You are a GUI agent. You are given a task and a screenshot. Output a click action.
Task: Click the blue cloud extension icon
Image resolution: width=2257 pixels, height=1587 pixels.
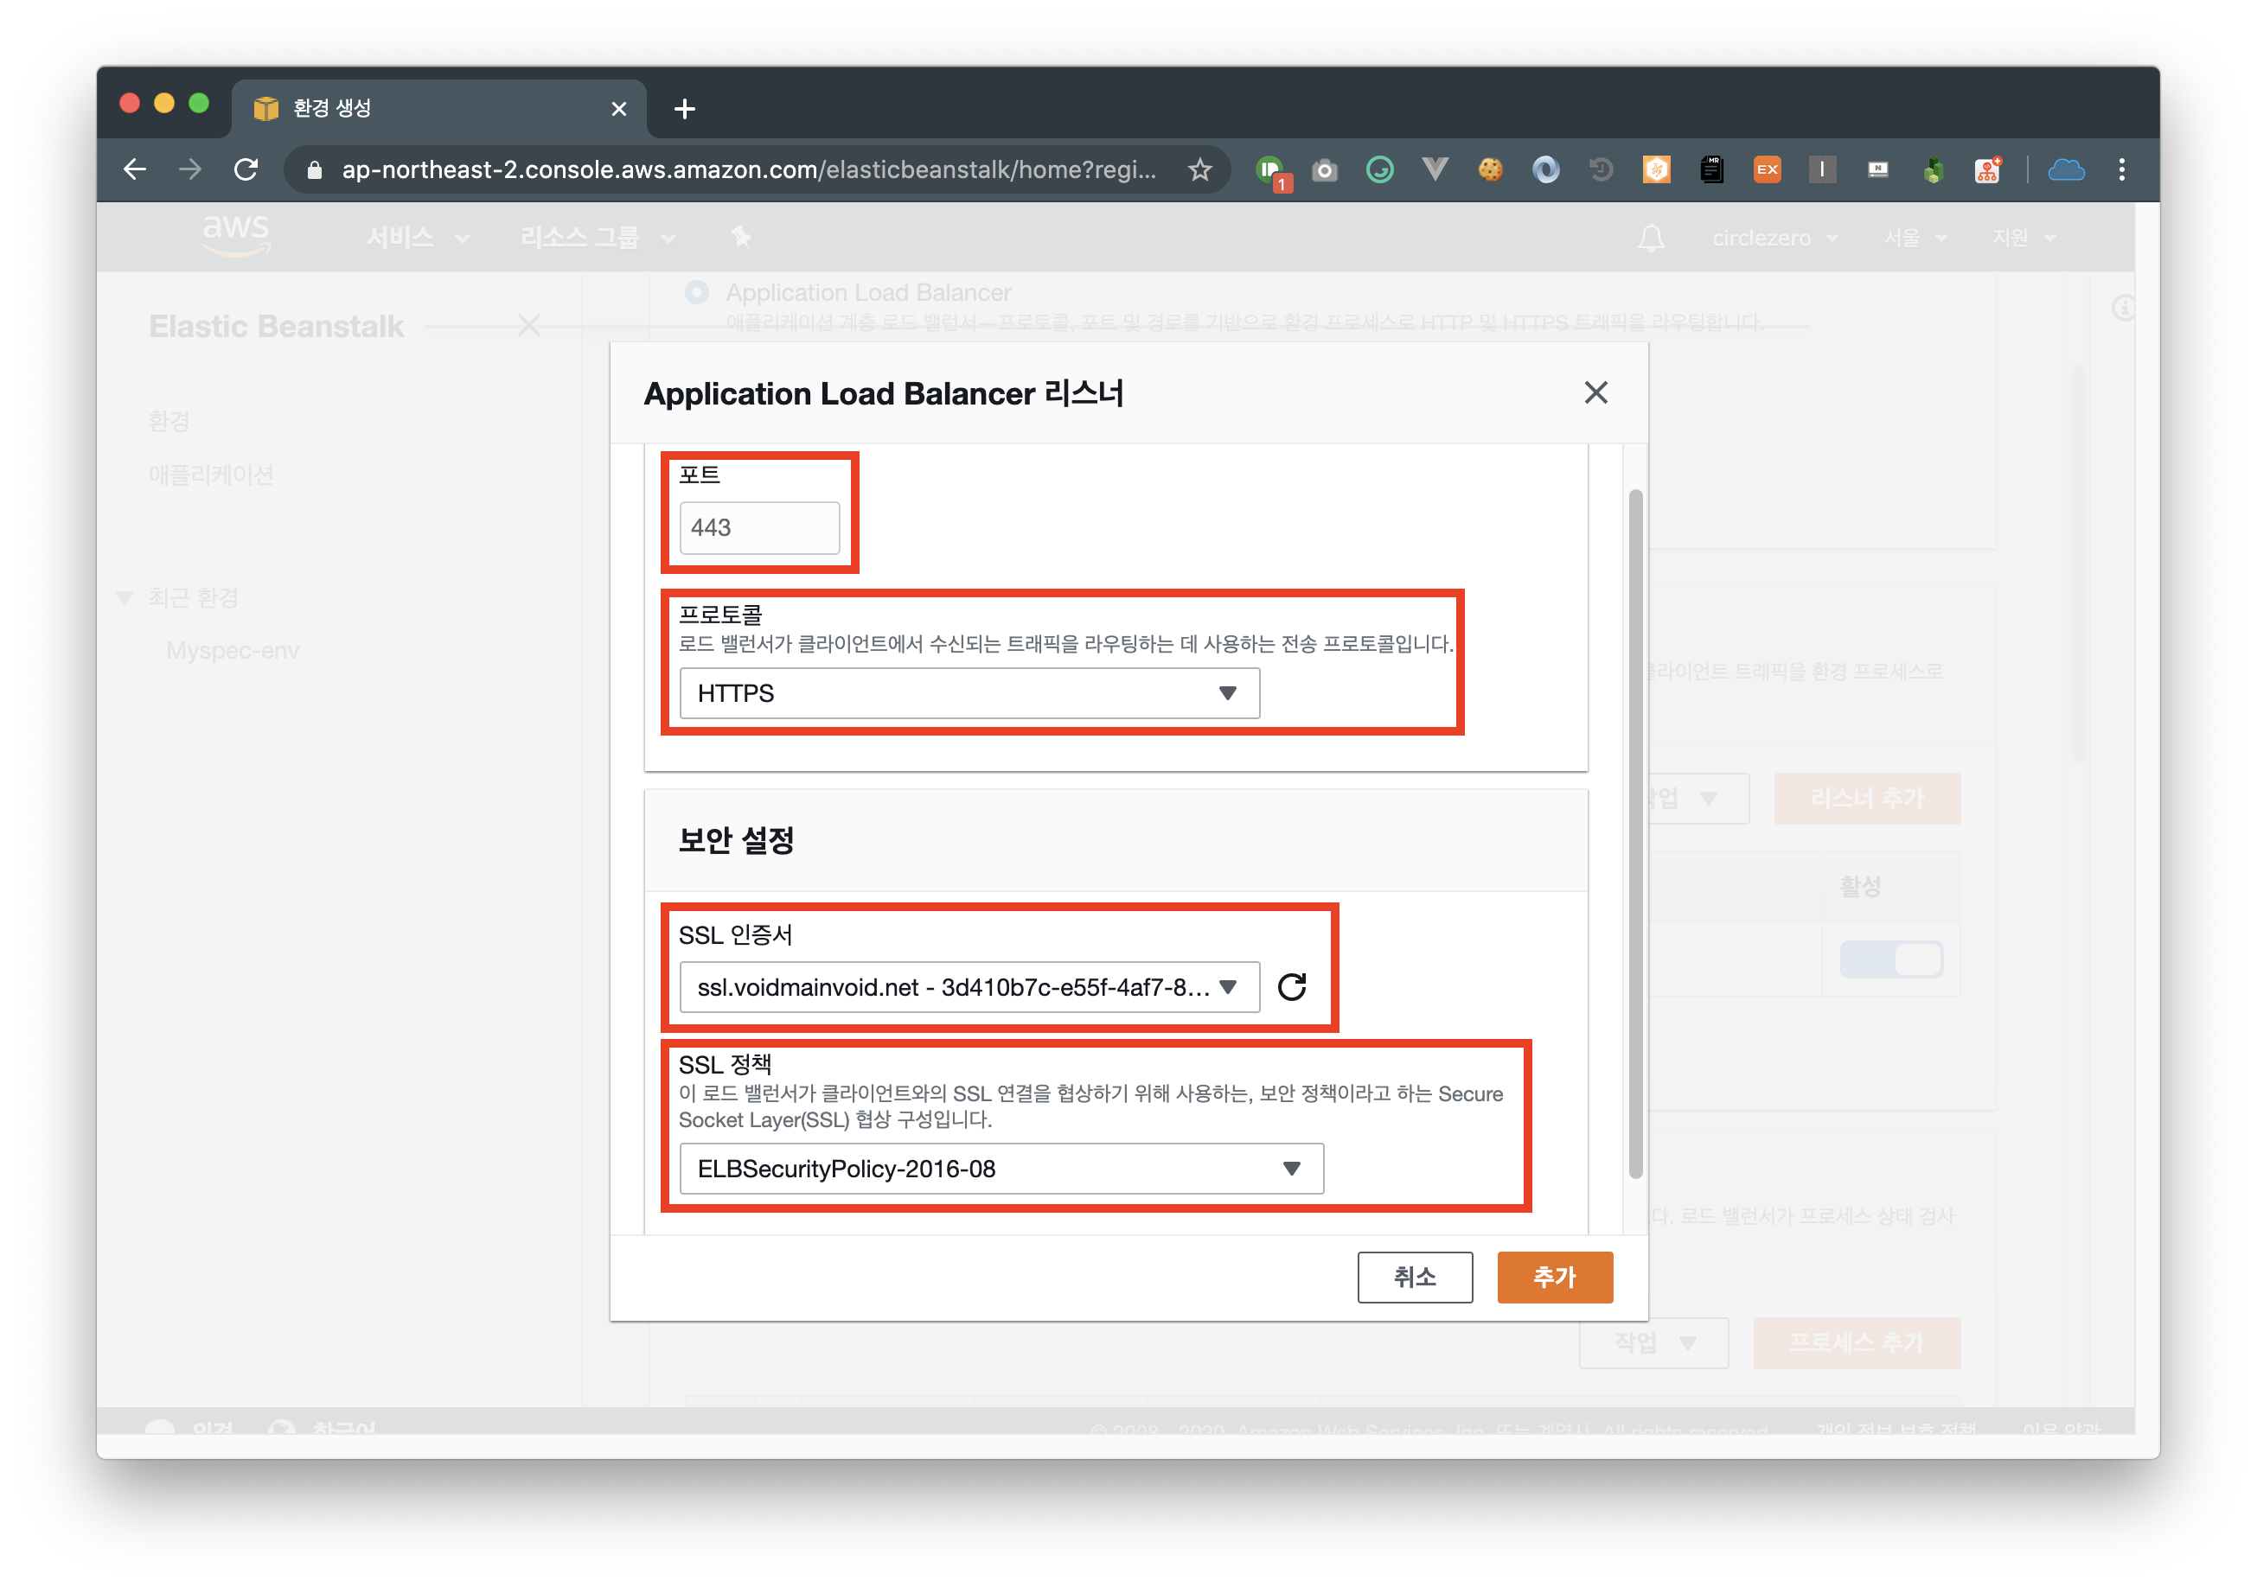(x=2065, y=170)
